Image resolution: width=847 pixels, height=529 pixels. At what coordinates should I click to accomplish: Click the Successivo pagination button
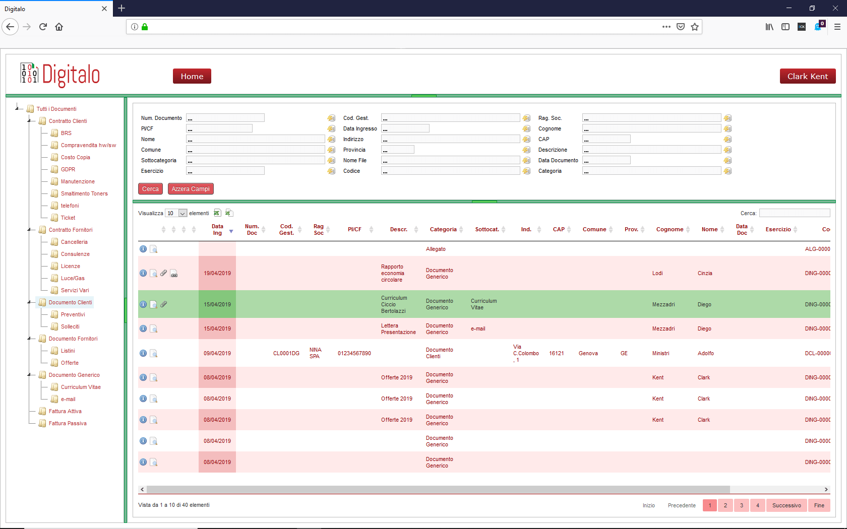point(786,505)
